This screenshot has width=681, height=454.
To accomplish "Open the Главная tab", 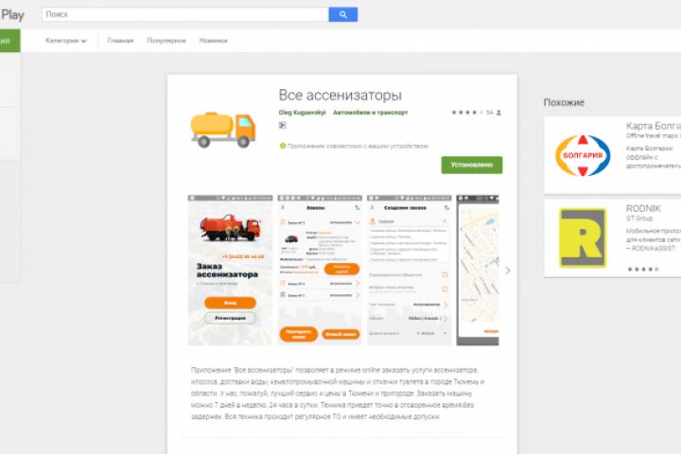I will tap(120, 41).
